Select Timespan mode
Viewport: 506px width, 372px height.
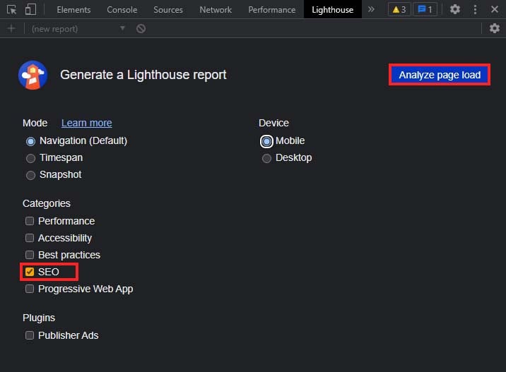pyautogui.click(x=54, y=158)
